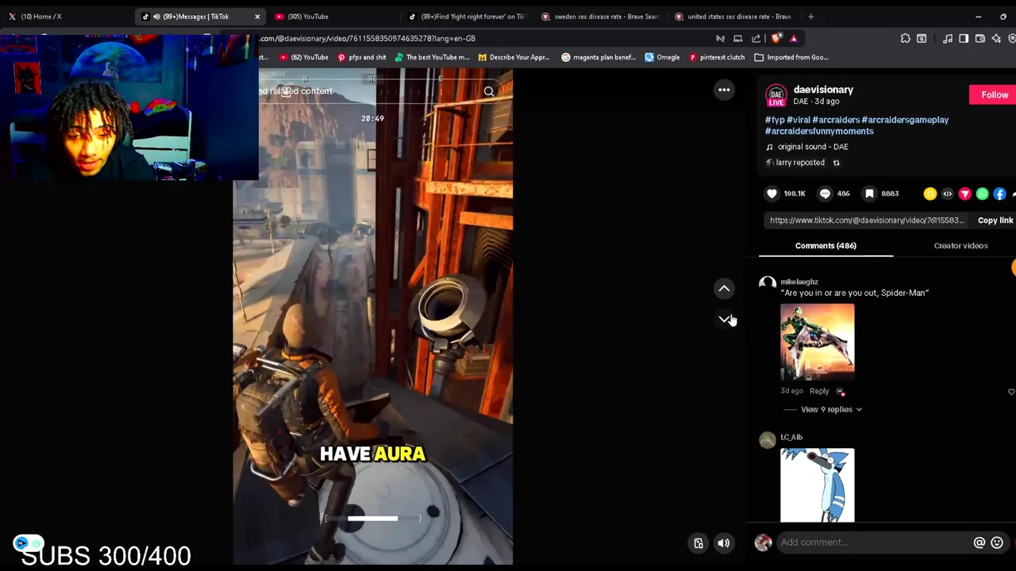Click the picture-in-picture icon in address bar
Screen dimensions: 1016x571
[737, 38]
